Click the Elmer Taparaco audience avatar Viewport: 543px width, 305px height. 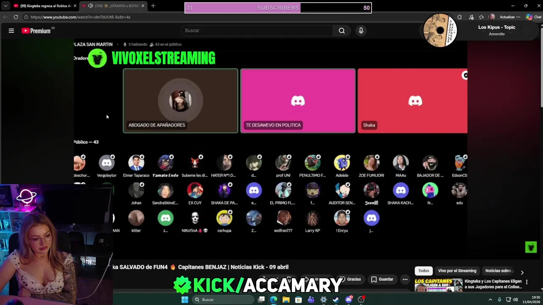(x=136, y=163)
